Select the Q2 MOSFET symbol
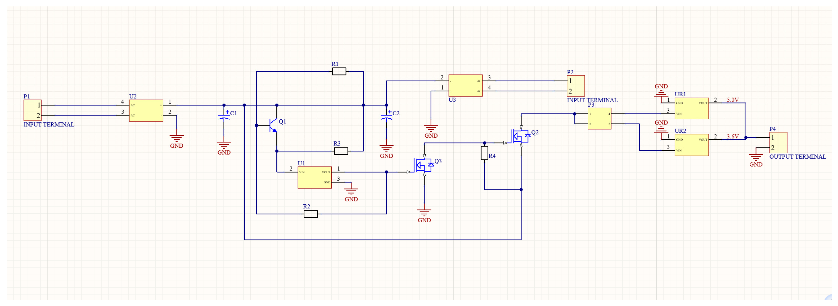 (x=519, y=137)
